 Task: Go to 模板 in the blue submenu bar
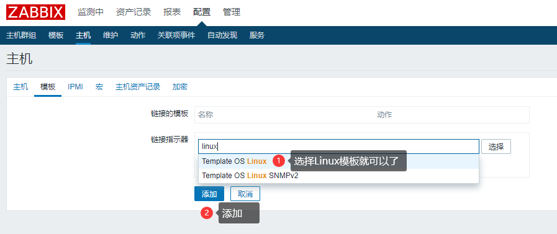56,35
